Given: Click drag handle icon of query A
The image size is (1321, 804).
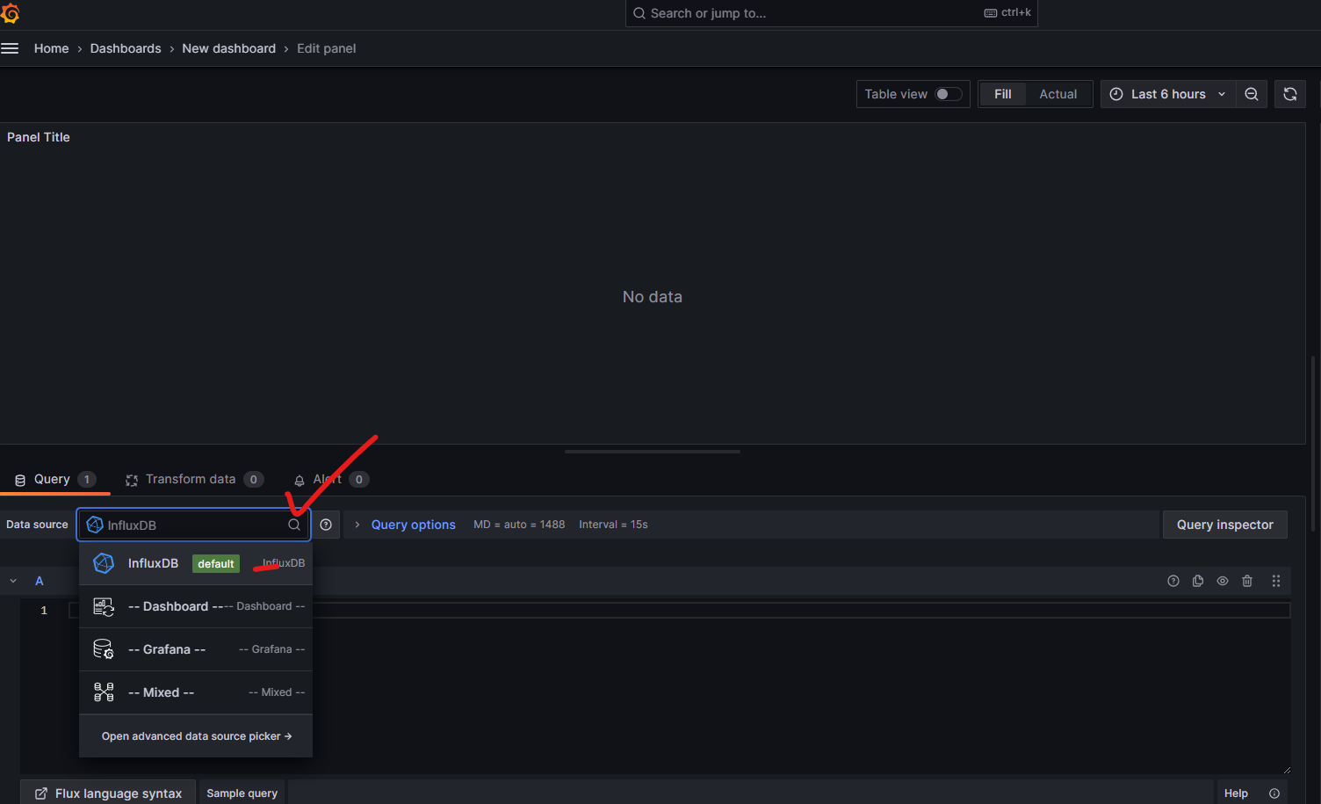Looking at the screenshot, I should [1276, 581].
